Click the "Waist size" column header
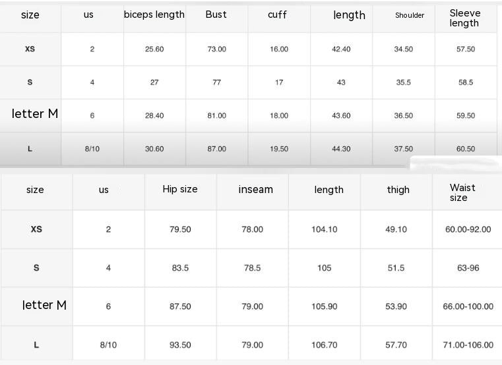 coord(462,192)
